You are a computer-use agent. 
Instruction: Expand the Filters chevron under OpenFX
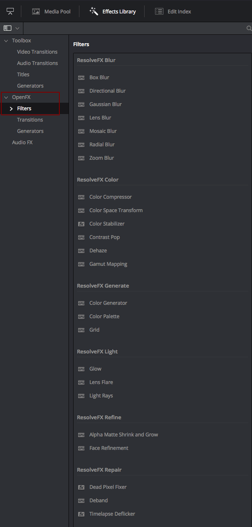pyautogui.click(x=11, y=109)
